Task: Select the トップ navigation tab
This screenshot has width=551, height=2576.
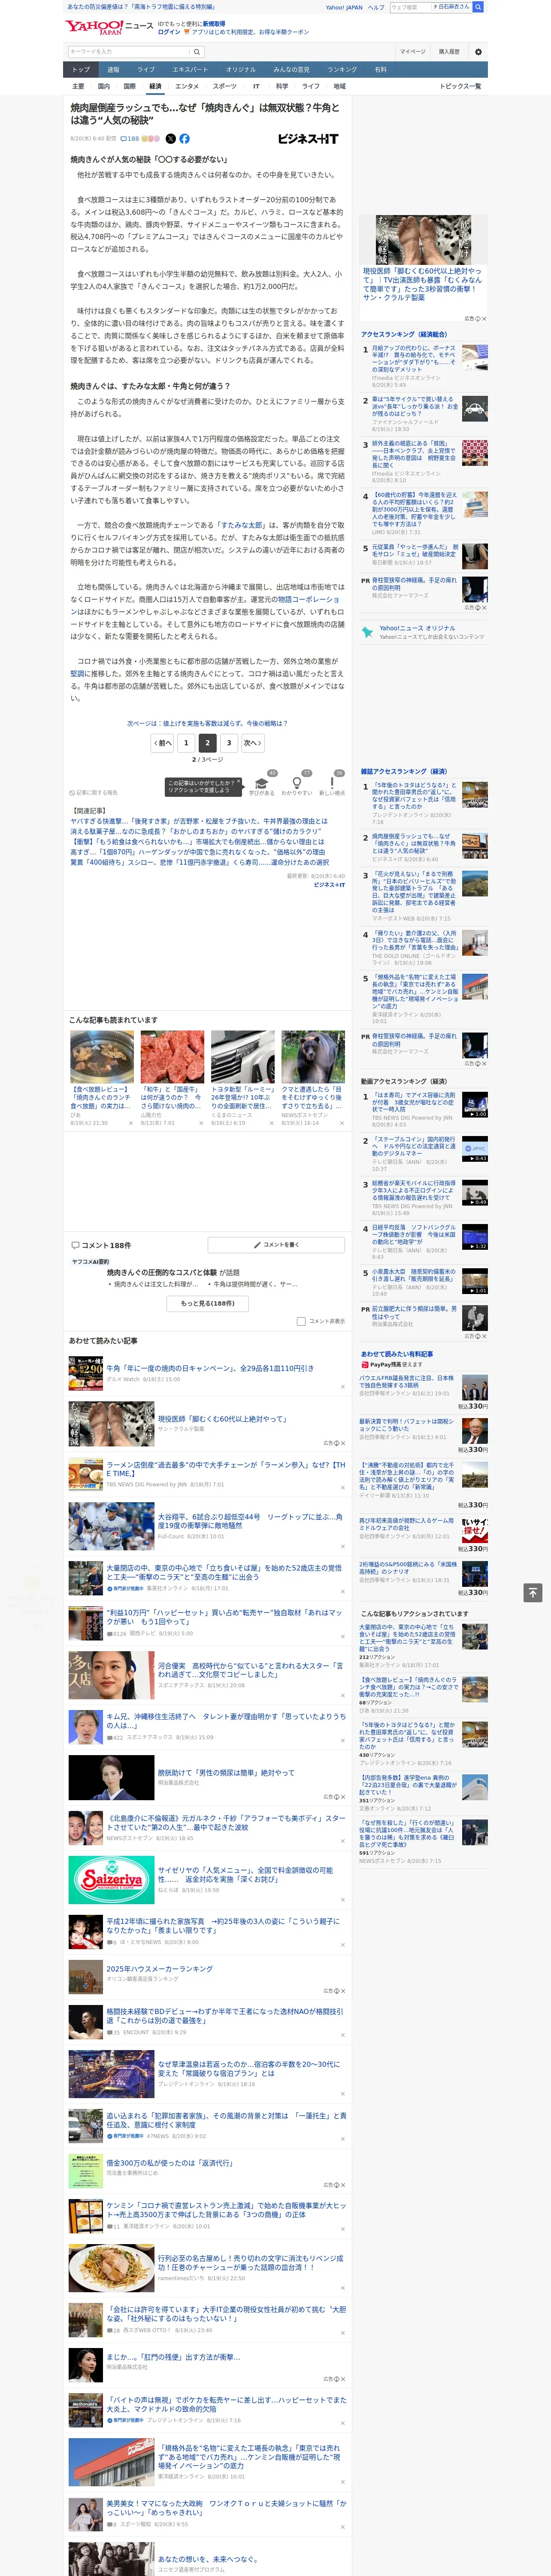Action: point(81,70)
